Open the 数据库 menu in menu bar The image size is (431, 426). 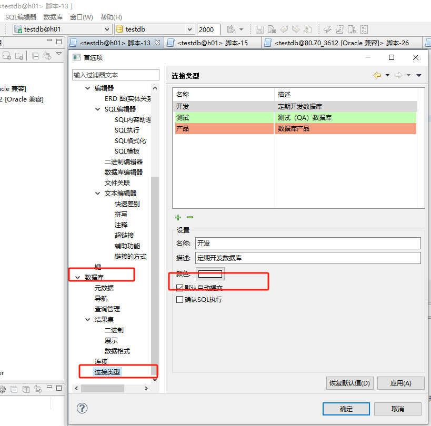coord(53,17)
